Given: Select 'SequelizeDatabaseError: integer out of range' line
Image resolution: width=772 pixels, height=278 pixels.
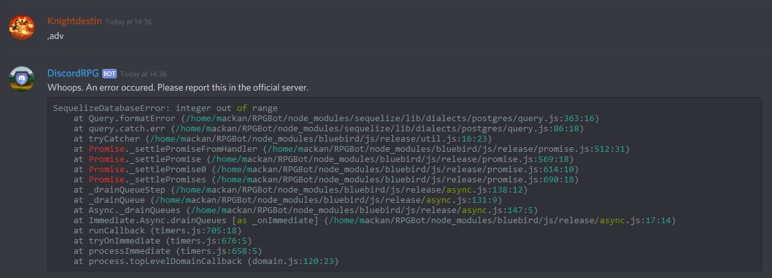Looking at the screenshot, I should click(165, 108).
